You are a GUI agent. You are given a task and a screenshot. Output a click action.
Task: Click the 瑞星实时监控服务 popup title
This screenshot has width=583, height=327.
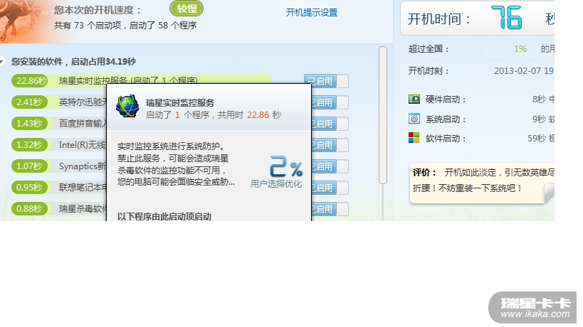point(180,103)
